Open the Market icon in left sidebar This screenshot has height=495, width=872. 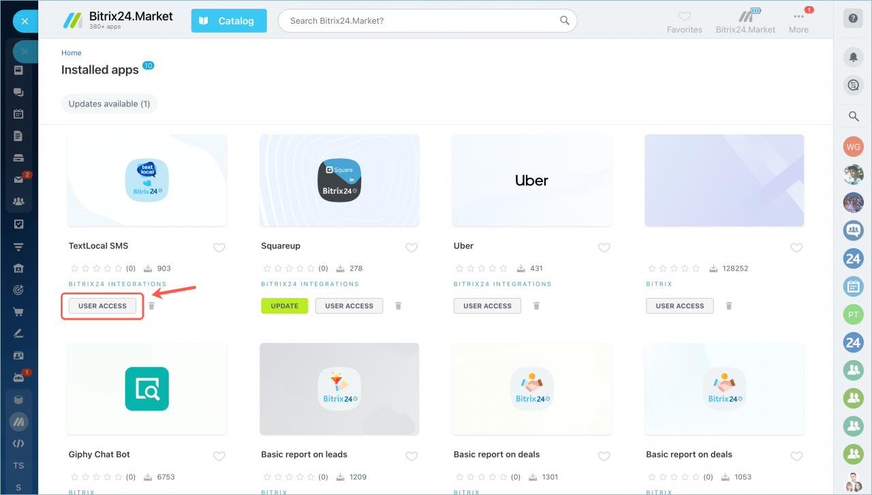point(18,421)
